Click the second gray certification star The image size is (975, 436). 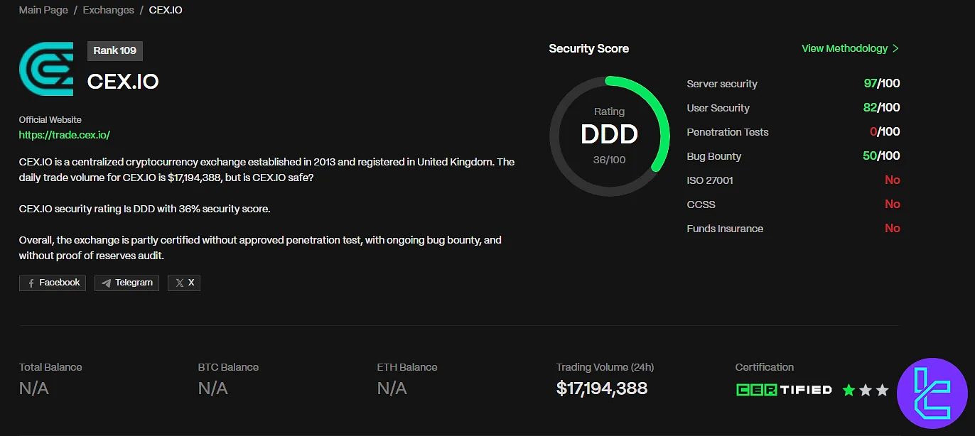[866, 390]
